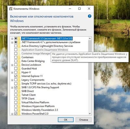The height and width of the screenshot is (129, 130).
Task: Expand SMB 1.0/CIFS File Sharing Support
Action: 12,88
